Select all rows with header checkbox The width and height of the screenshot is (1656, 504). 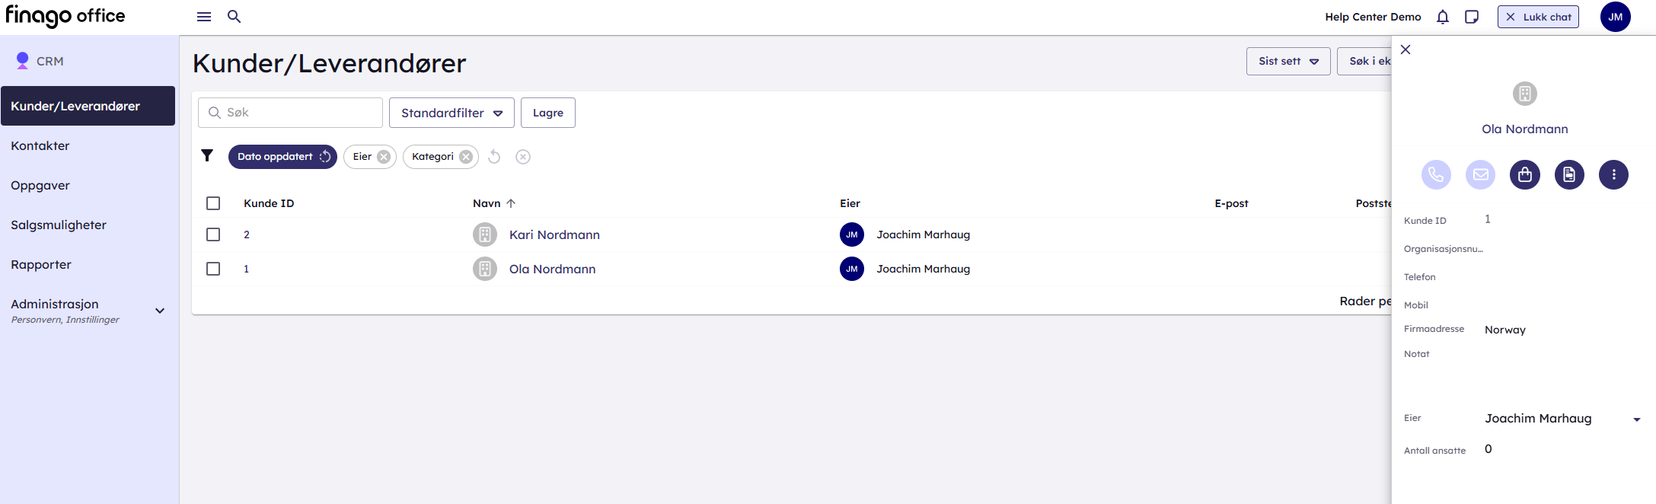click(213, 203)
